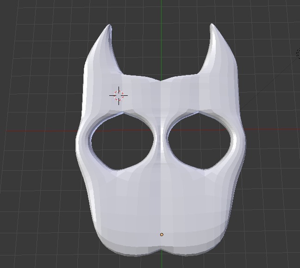Click the partial icon at the right viewport edge
The image size is (300, 268).
[x=298, y=53]
